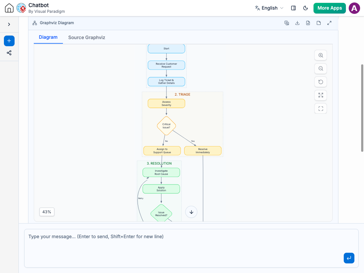Reset the diagram view rotation icon
The width and height of the screenshot is (364, 273).
click(321, 82)
